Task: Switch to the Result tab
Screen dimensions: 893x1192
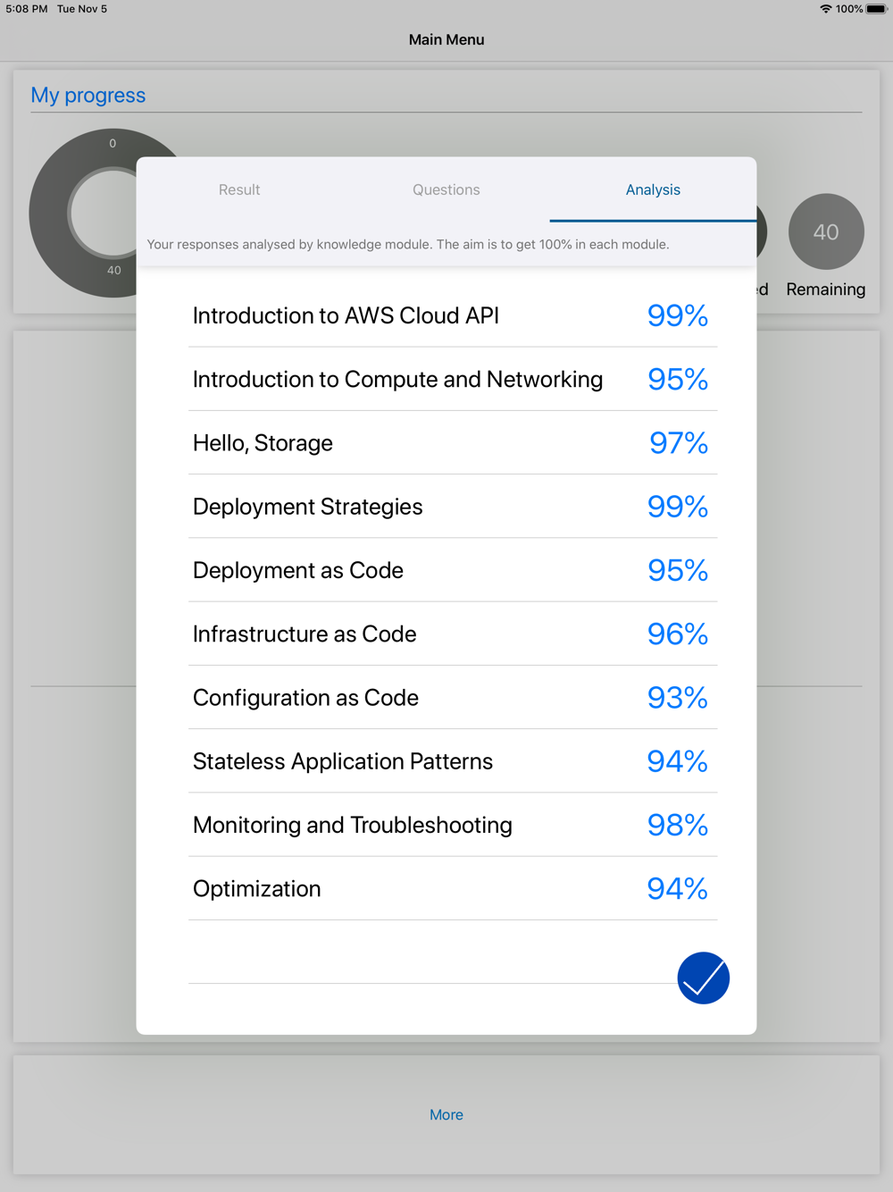Action: [239, 189]
